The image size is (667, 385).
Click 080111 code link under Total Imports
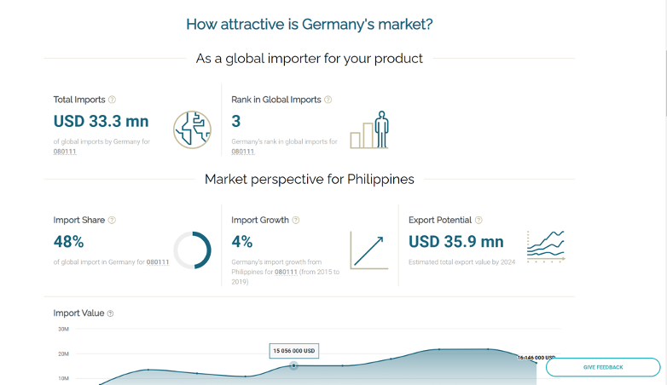click(x=65, y=152)
